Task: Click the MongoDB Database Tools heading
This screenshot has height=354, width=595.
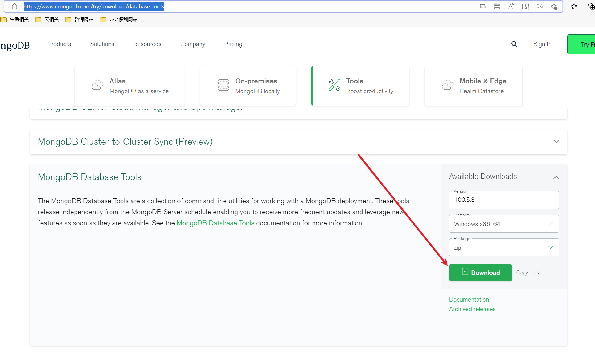Action: [x=90, y=177]
